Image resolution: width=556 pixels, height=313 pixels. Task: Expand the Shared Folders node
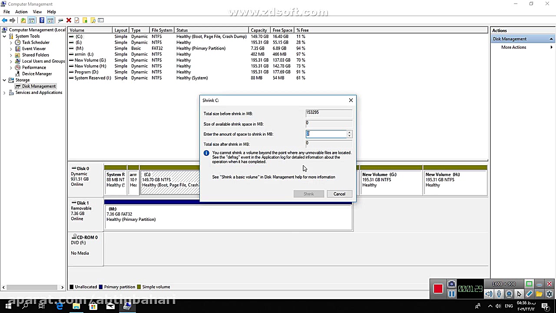[x=11, y=55]
